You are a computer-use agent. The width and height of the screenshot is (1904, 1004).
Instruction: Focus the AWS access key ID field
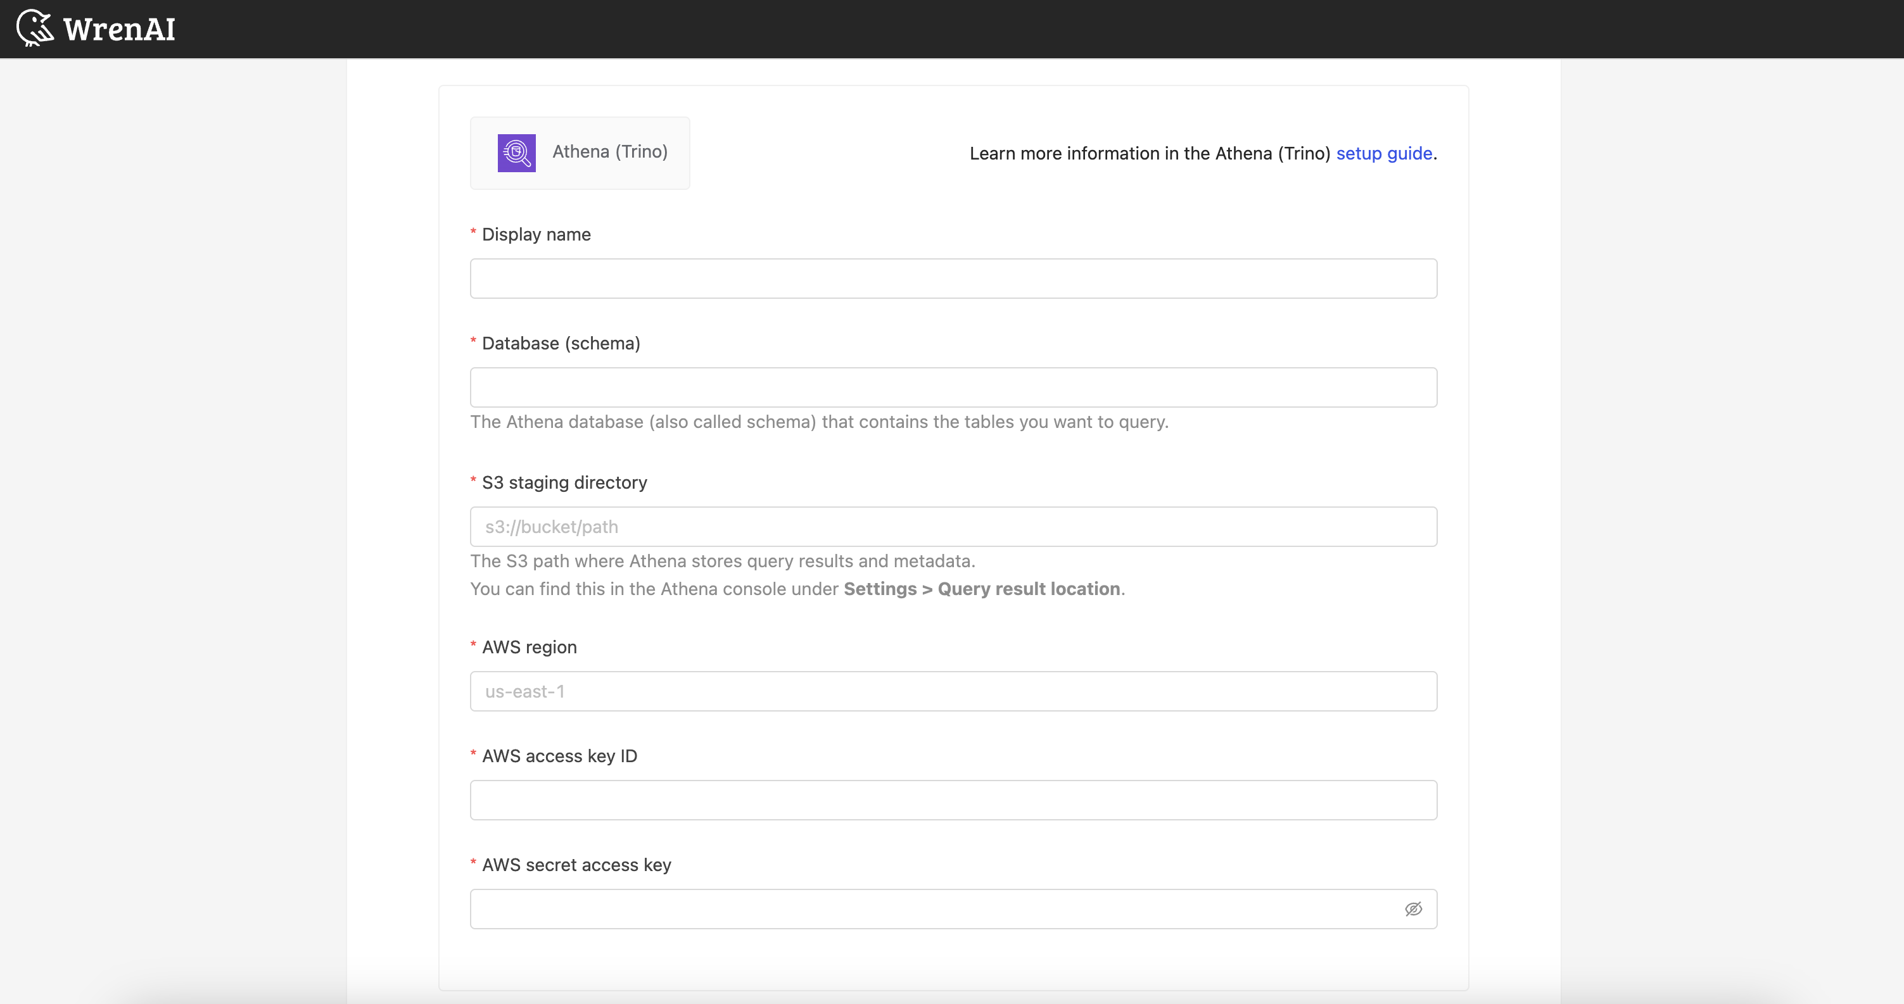(x=953, y=800)
